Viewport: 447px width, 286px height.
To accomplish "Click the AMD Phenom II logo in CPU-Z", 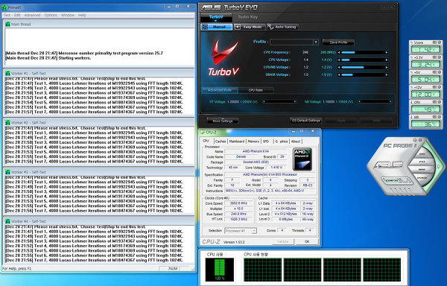I will (x=302, y=159).
